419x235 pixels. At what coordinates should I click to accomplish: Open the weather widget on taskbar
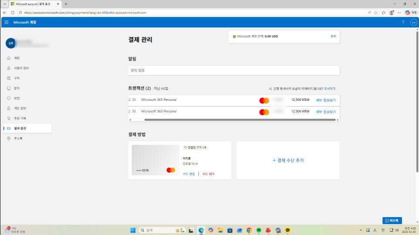(15, 230)
